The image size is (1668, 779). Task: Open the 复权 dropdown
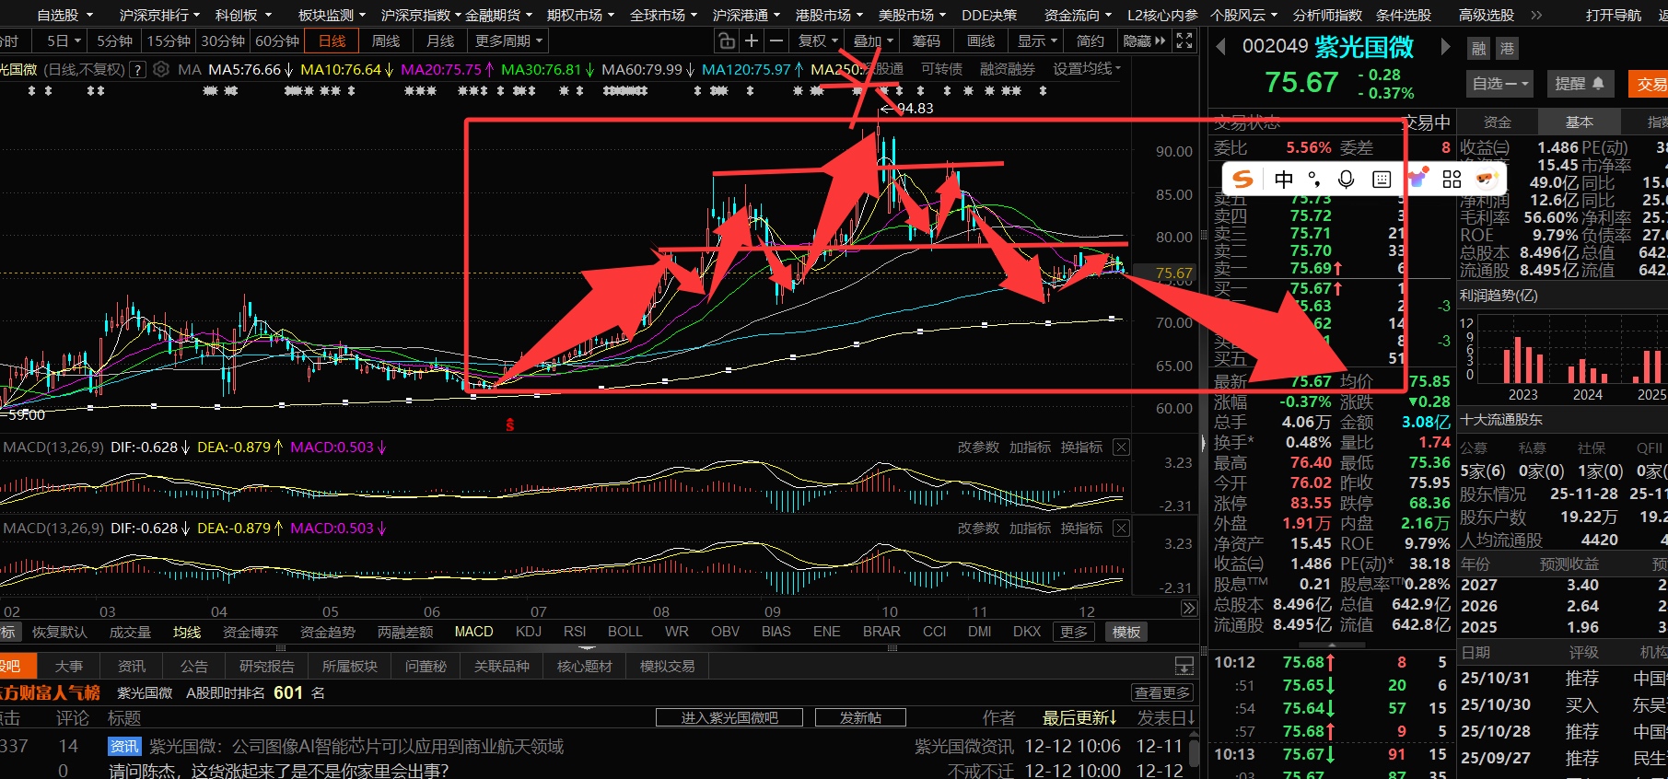(x=818, y=41)
